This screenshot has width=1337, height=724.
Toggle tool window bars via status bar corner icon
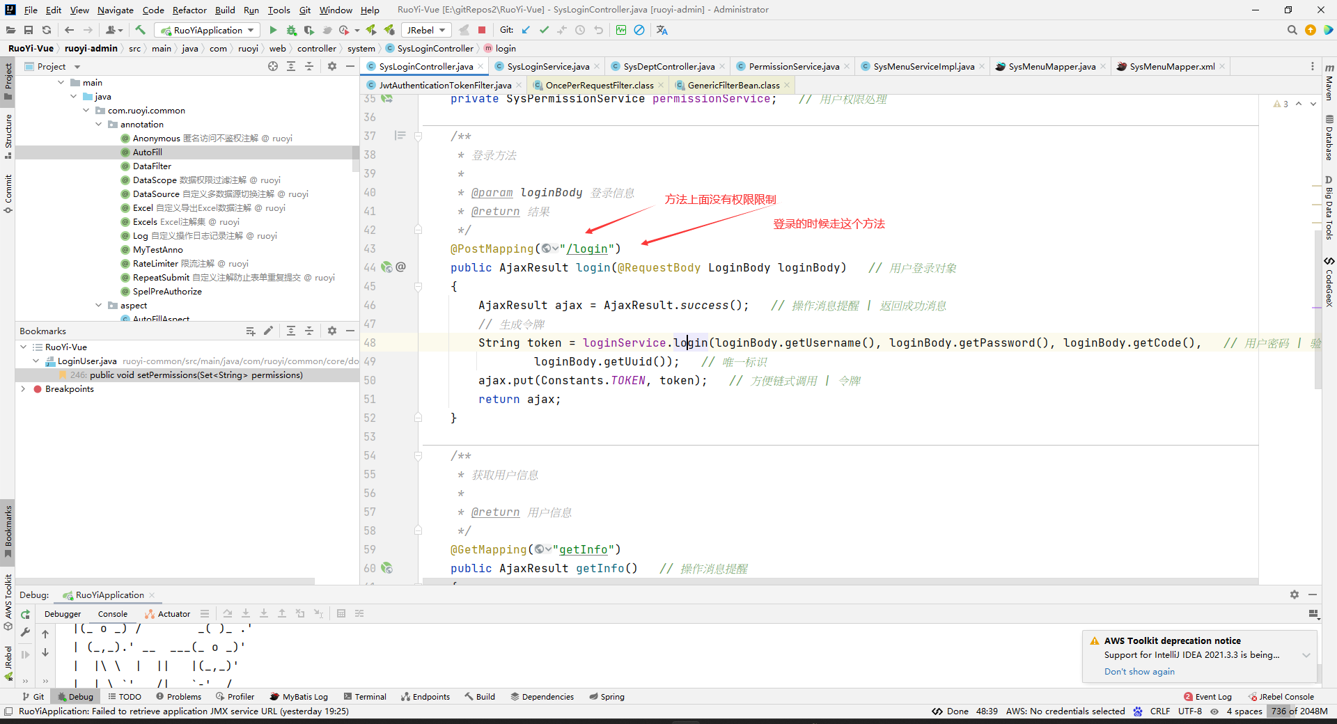point(8,711)
